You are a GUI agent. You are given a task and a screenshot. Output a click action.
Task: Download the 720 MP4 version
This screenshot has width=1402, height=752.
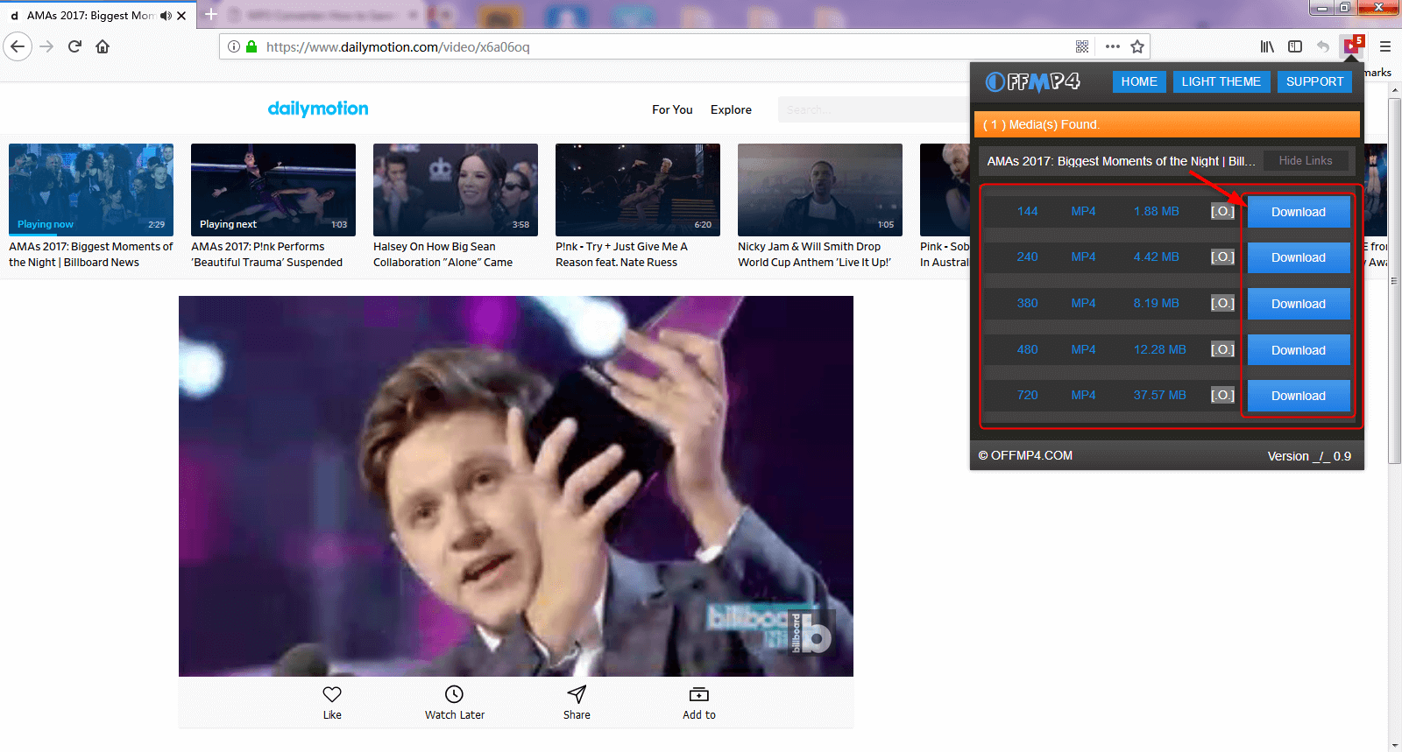tap(1298, 396)
